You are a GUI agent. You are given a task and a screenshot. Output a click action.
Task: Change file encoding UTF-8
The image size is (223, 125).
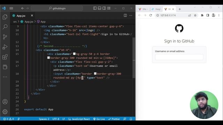tap(56, 119)
